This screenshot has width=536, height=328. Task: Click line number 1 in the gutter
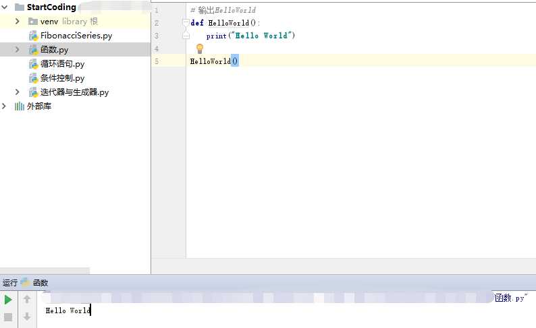(x=157, y=10)
